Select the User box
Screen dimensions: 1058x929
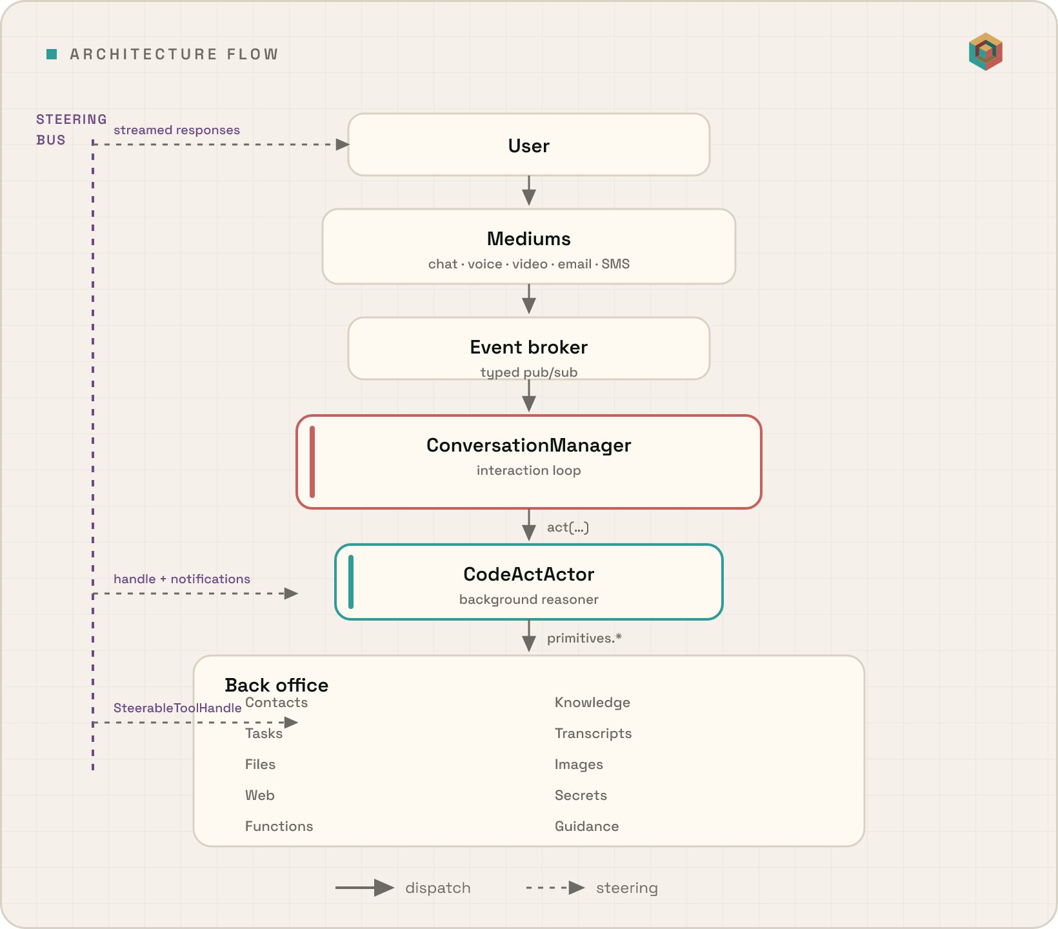(529, 145)
